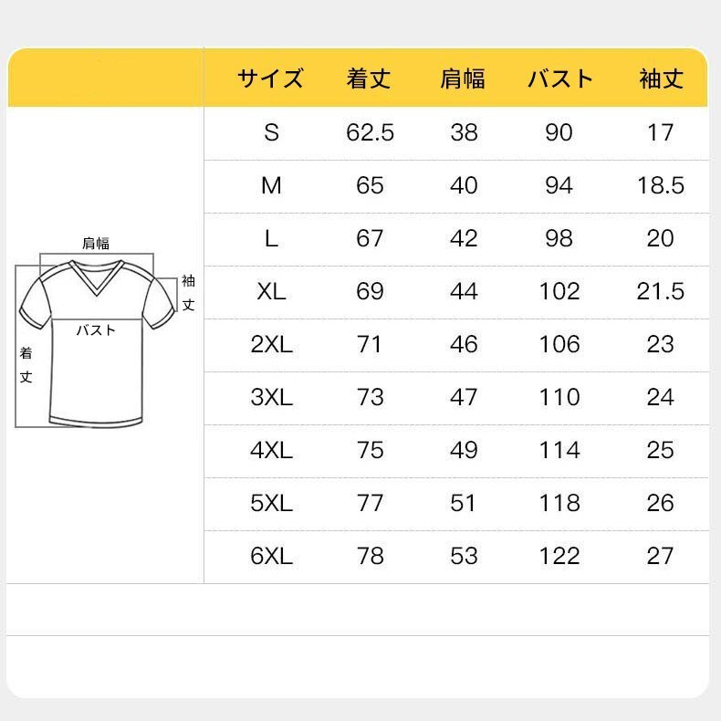The height and width of the screenshot is (721, 721).
Task: Click the 袖丈 label beside sleeve
Action: coord(189,292)
